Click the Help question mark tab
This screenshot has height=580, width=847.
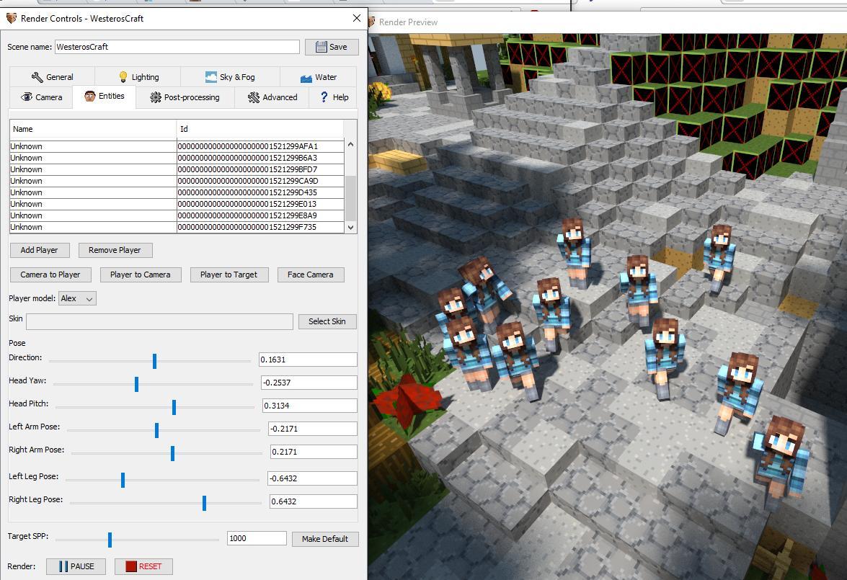(x=323, y=97)
